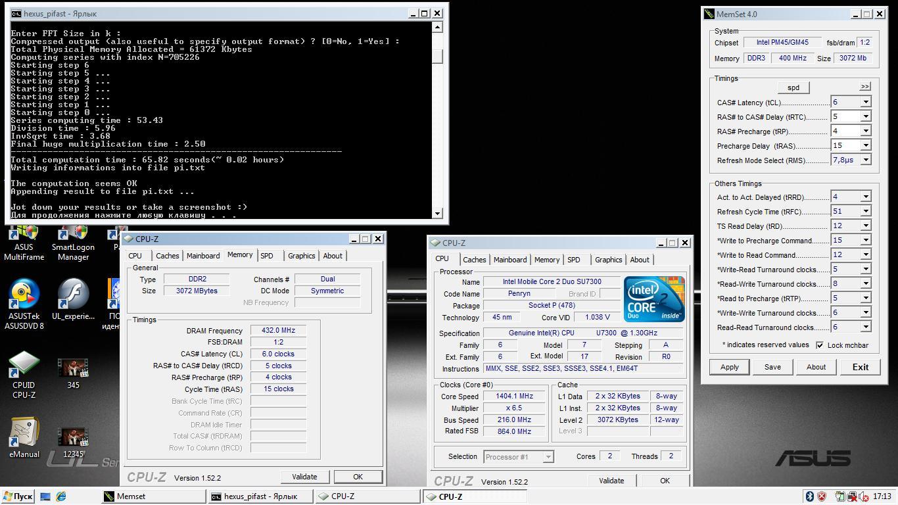Image resolution: width=898 pixels, height=505 pixels.
Task: Click muted volume speaker tray icon
Action: coord(863,496)
